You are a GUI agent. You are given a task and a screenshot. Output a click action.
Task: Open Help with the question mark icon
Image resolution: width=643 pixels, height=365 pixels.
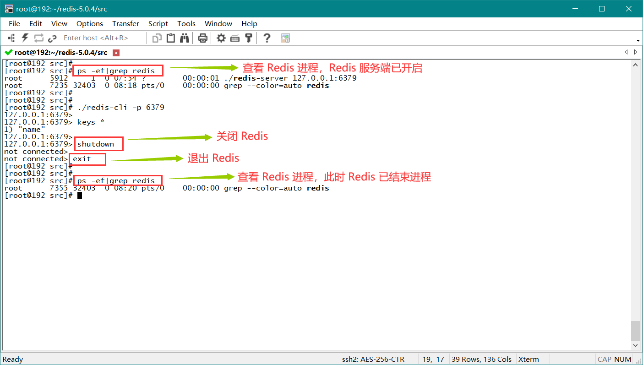pyautogui.click(x=267, y=38)
